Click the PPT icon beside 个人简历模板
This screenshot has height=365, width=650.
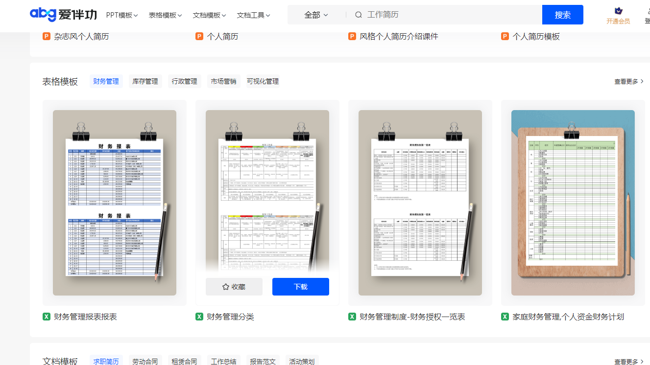pos(505,36)
